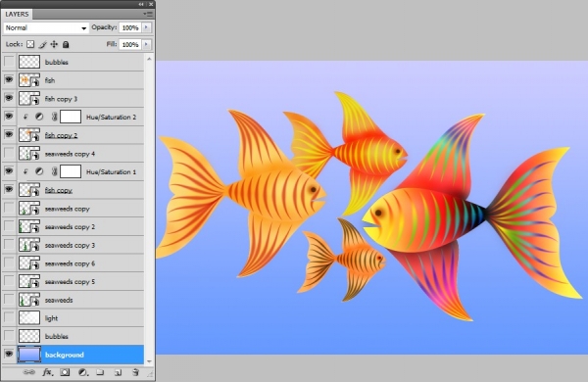Create new fill or adjustment layer
Viewport: 588px width, 382px height.
[83, 372]
